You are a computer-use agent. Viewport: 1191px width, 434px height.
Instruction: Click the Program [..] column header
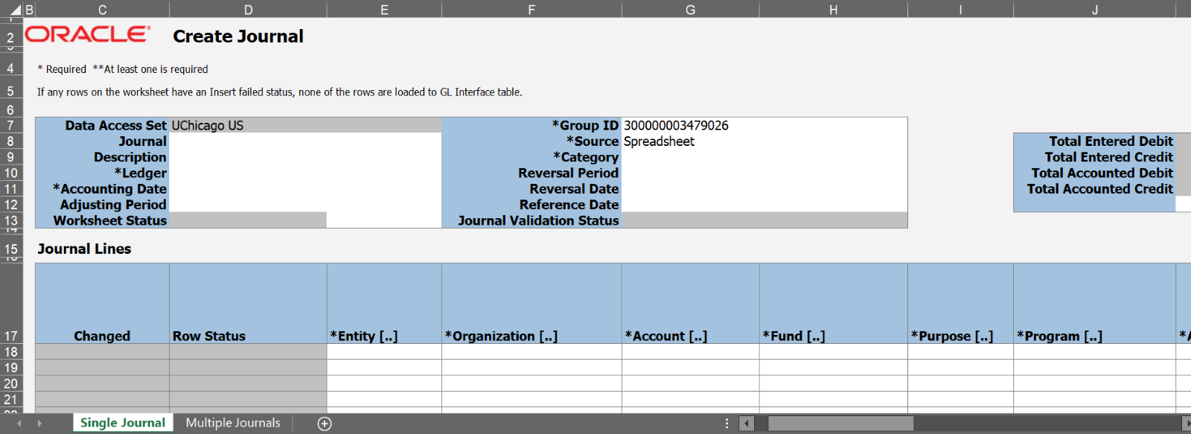click(x=1095, y=304)
